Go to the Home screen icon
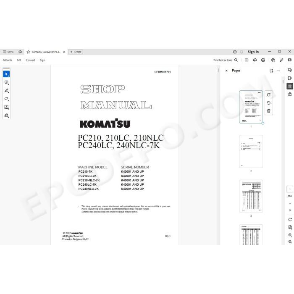 point(20,52)
